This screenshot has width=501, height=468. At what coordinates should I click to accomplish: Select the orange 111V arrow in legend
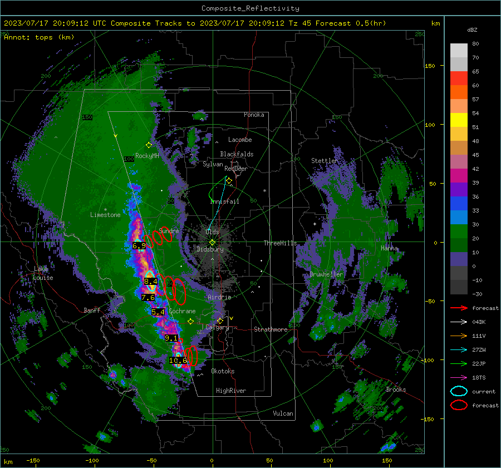(459, 336)
